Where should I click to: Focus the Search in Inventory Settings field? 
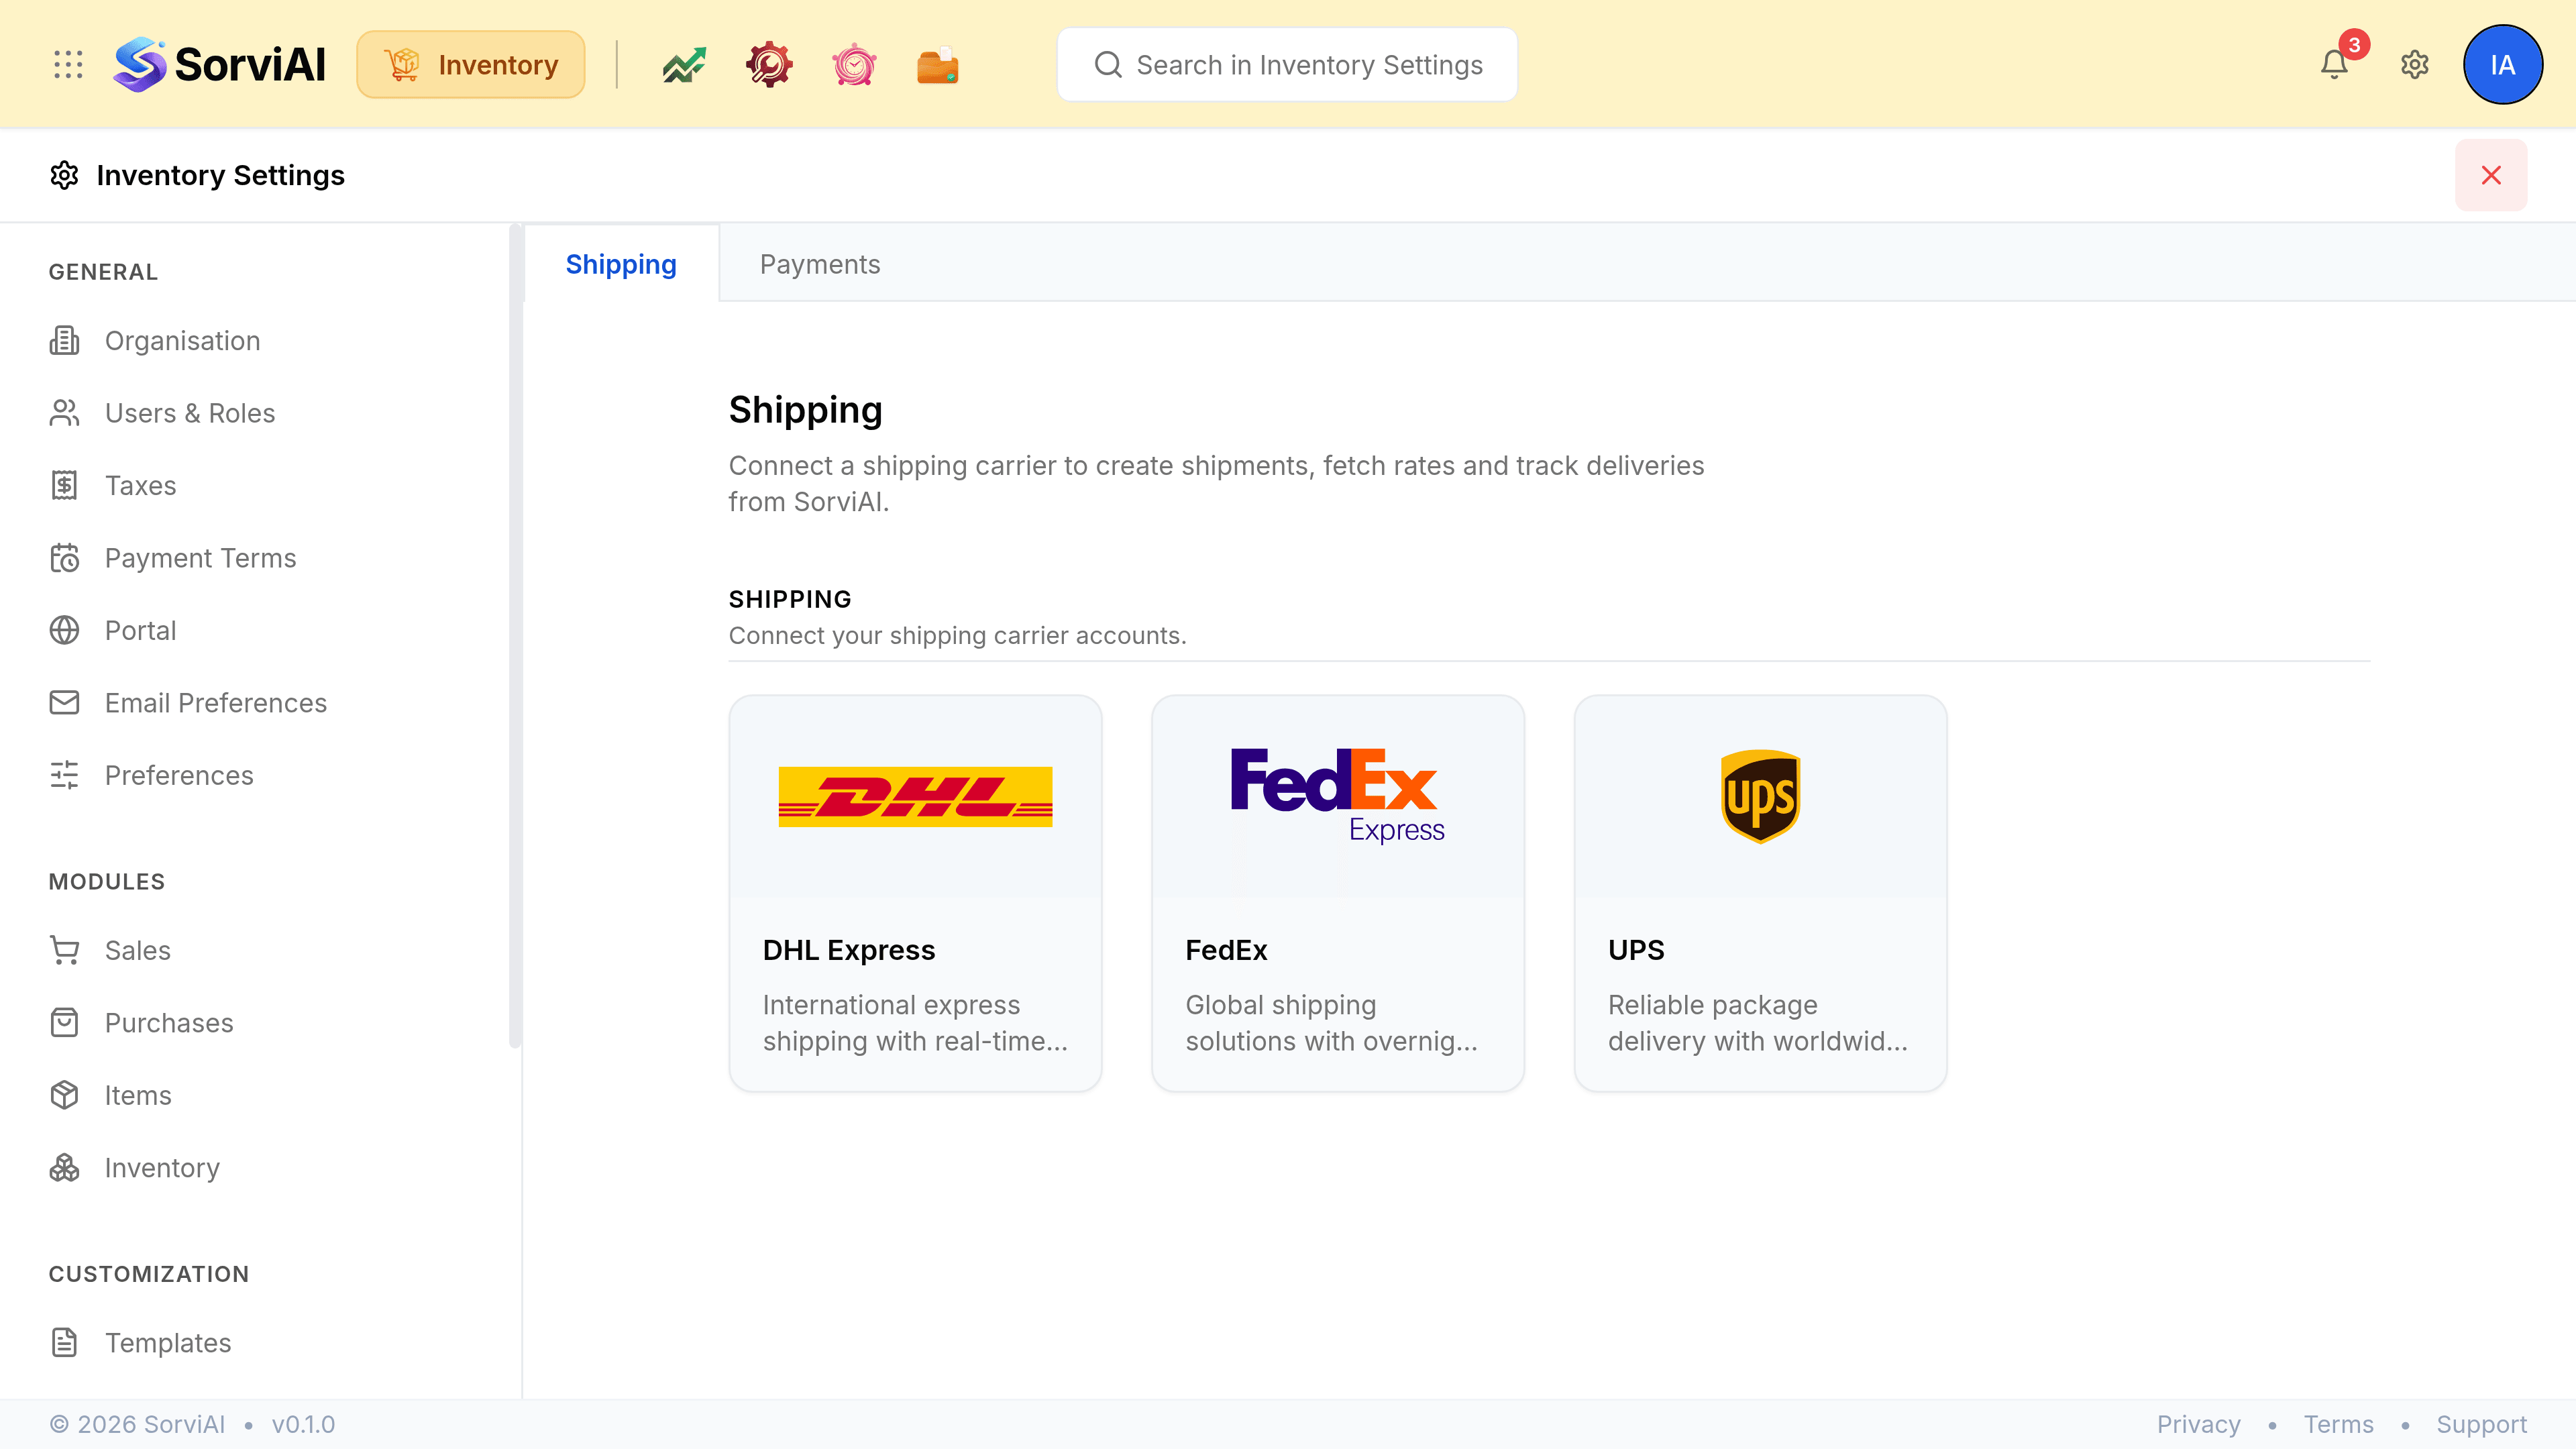[1287, 65]
